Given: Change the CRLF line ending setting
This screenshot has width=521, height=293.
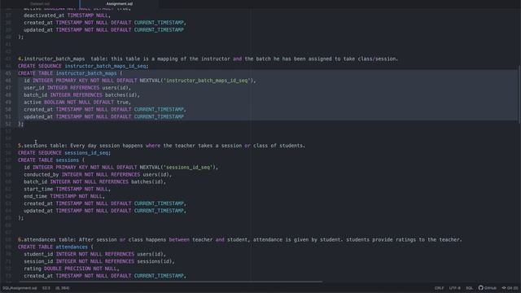Looking at the screenshot, I should pos(440,288).
